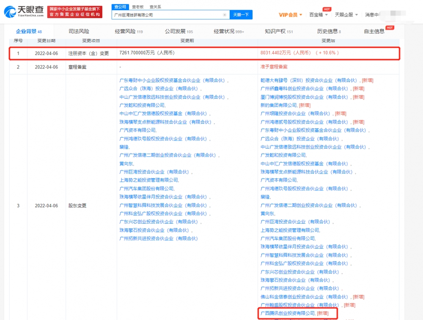Image resolution: width=423 pixels, height=320 pixels.
Task: Click the 新增 tag beside 新的集团有限公司
Action: 305,105
